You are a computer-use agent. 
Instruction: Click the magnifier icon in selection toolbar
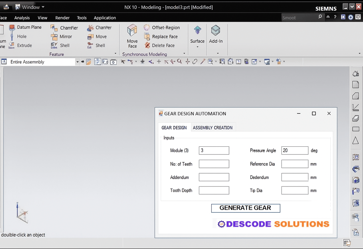click(x=179, y=61)
